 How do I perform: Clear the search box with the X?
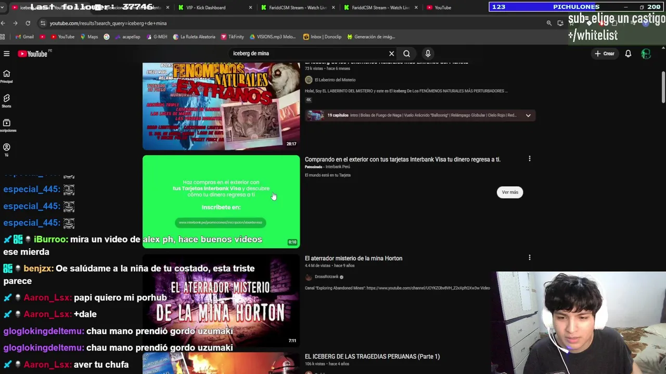392,54
